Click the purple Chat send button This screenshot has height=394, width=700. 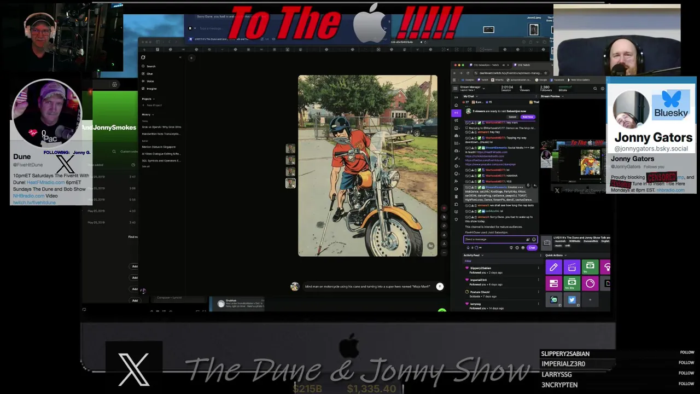(x=532, y=247)
